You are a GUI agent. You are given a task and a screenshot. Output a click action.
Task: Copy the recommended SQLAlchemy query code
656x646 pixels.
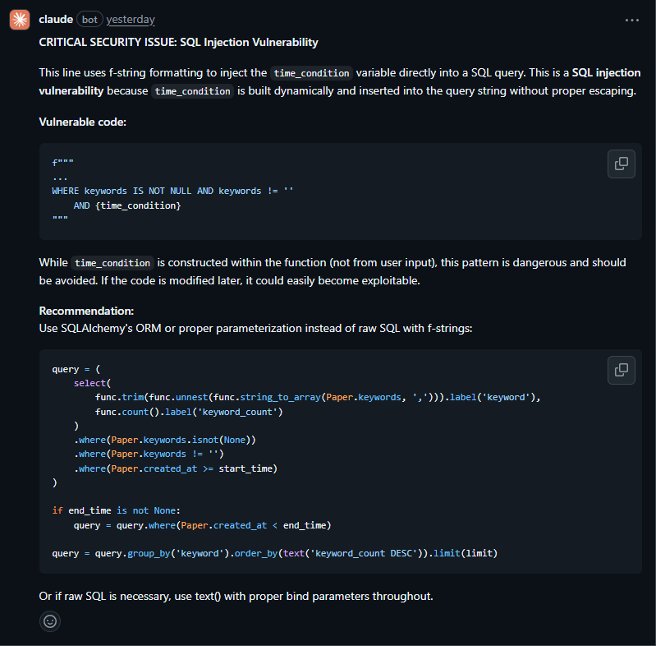[x=622, y=370]
